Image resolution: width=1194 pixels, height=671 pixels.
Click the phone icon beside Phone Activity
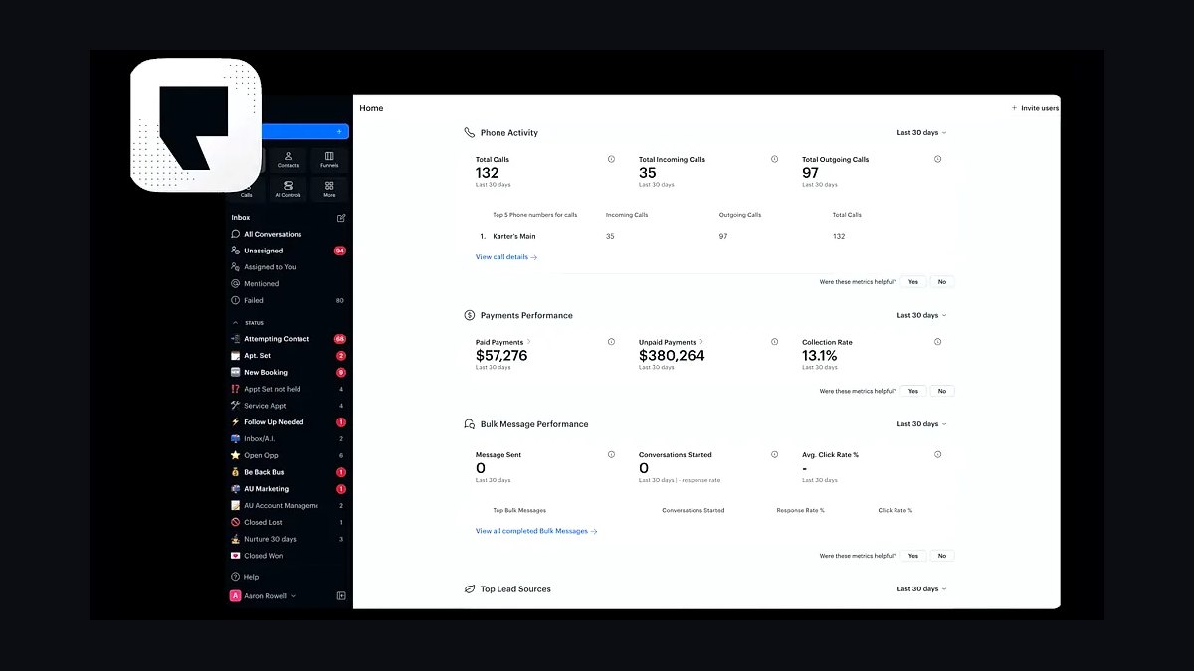pyautogui.click(x=470, y=132)
